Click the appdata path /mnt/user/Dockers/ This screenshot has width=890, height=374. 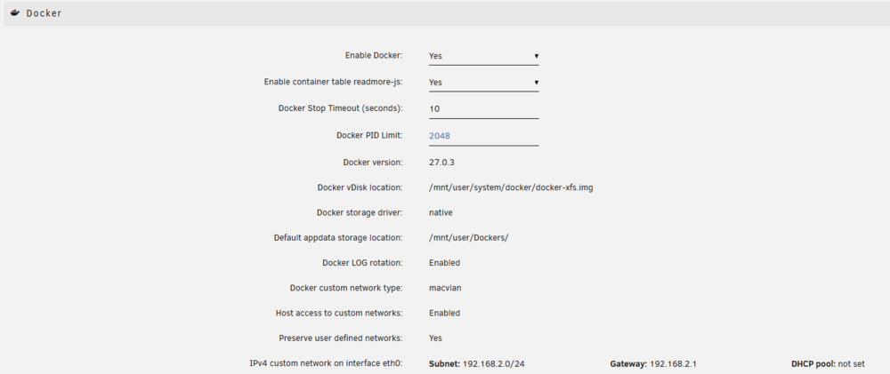pos(469,237)
